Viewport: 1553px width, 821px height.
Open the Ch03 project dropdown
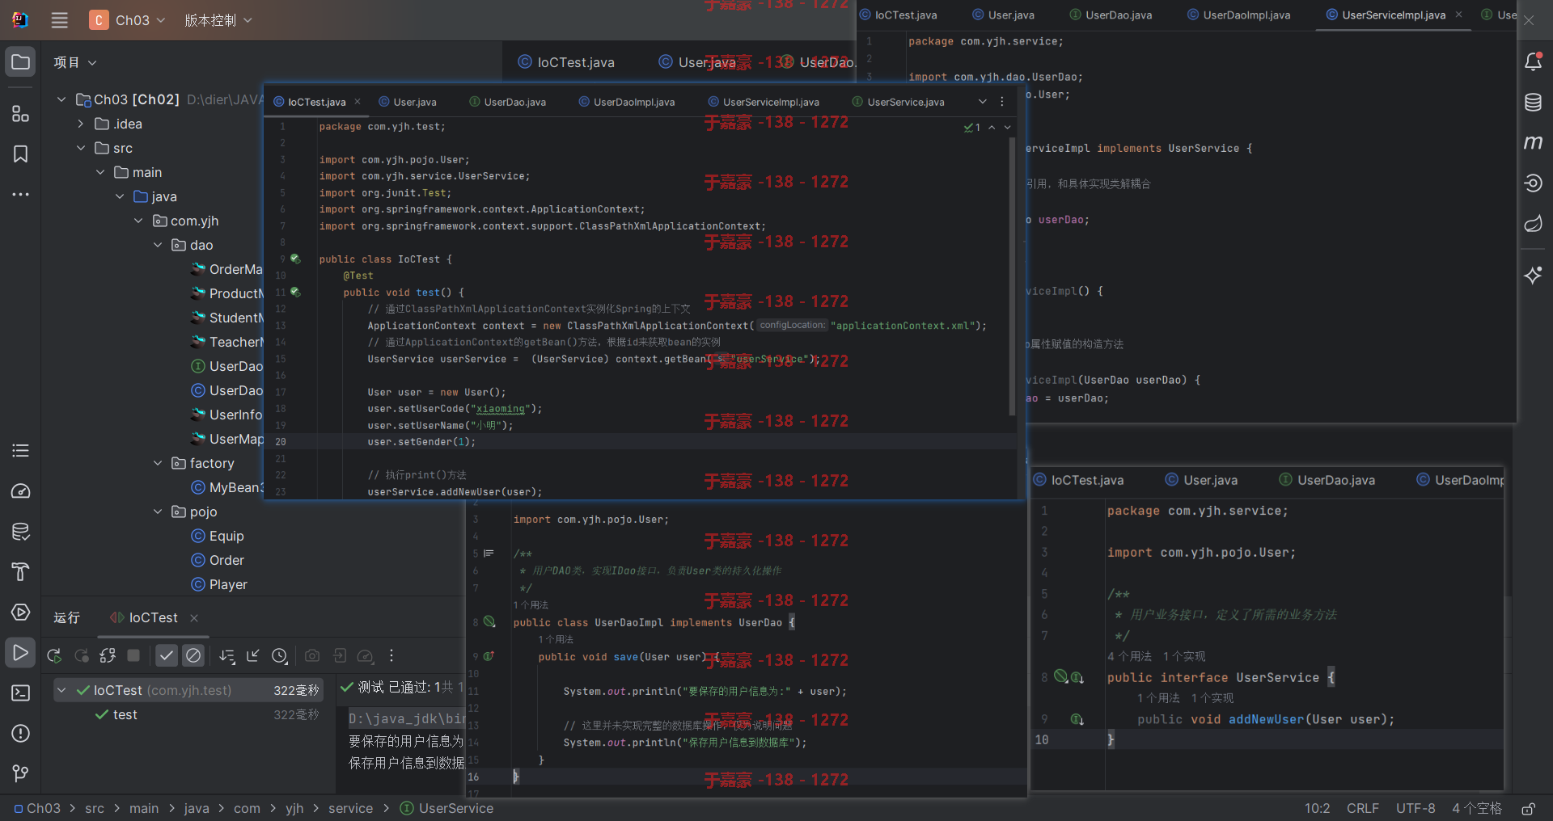[128, 20]
